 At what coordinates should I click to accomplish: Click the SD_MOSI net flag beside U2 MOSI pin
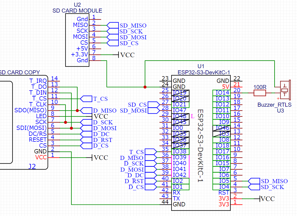[113, 37]
